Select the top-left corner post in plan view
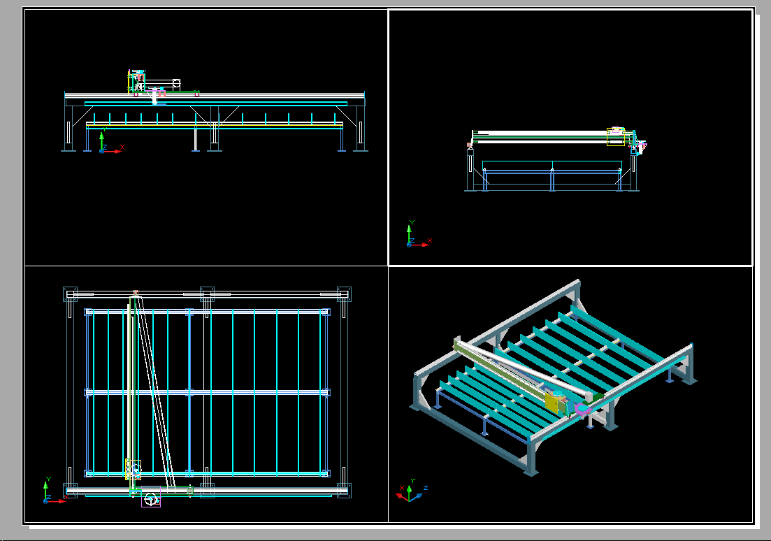The width and height of the screenshot is (771, 541). (70, 294)
